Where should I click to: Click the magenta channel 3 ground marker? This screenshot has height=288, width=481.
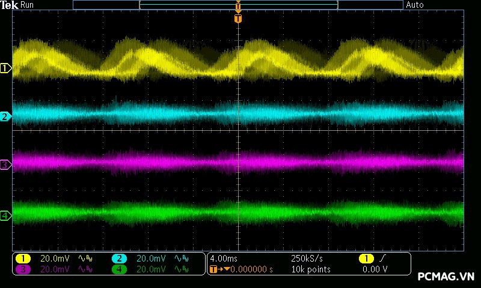5,164
